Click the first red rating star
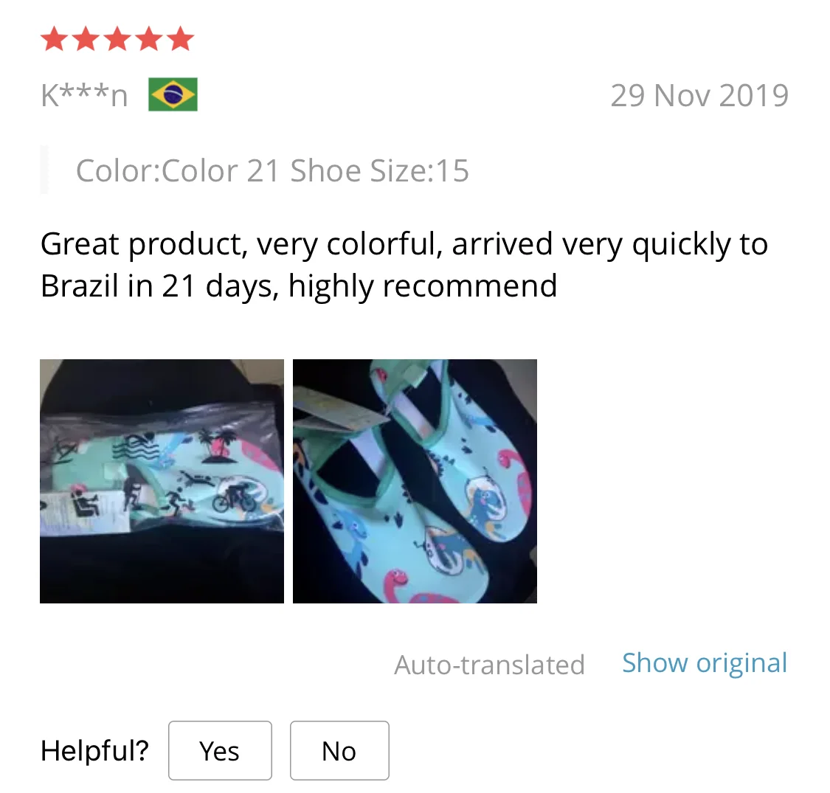This screenshot has height=793, width=830. [x=55, y=39]
